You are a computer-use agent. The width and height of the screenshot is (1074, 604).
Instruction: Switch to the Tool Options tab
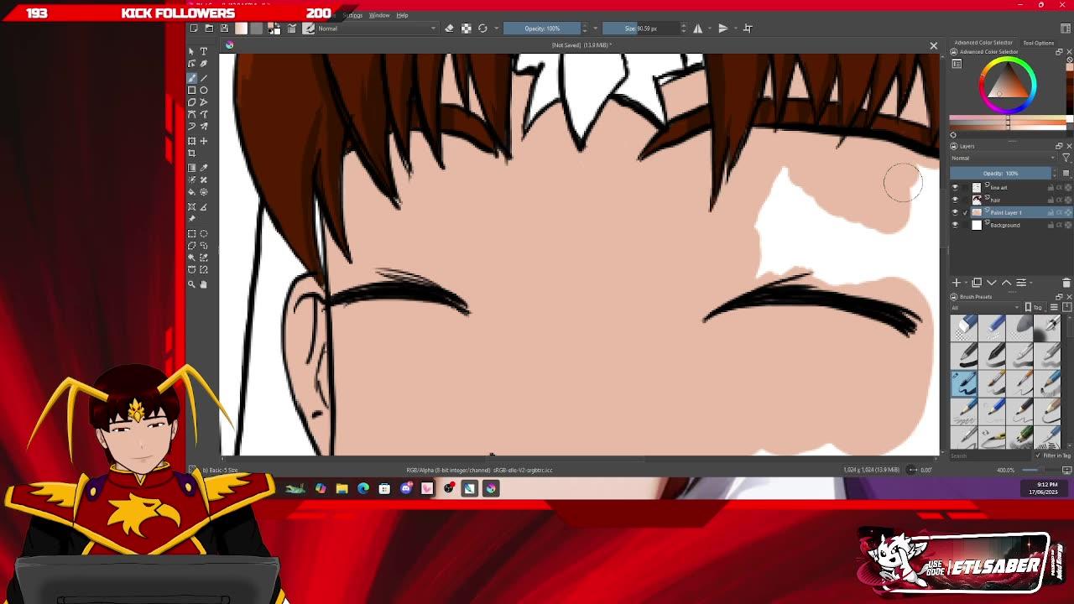click(1038, 43)
